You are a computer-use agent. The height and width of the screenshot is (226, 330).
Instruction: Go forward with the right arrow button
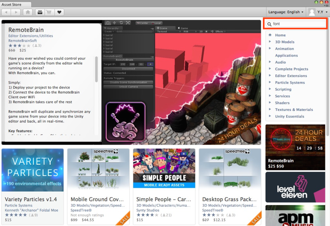tap(16, 12)
